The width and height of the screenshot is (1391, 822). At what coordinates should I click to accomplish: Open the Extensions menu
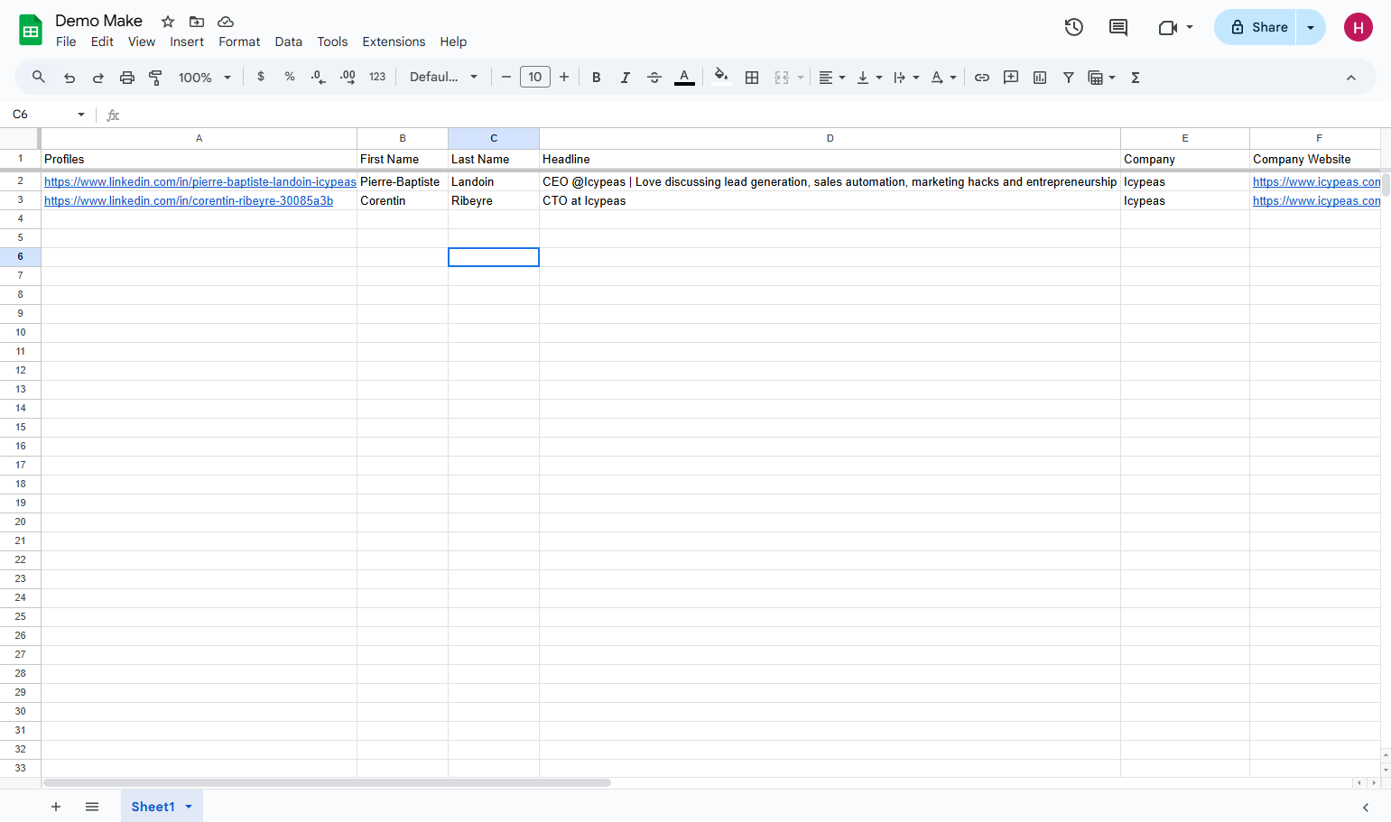[x=394, y=42]
